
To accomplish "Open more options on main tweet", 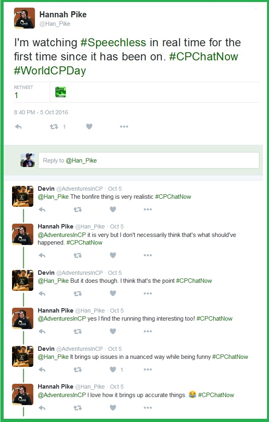I will tap(124, 127).
